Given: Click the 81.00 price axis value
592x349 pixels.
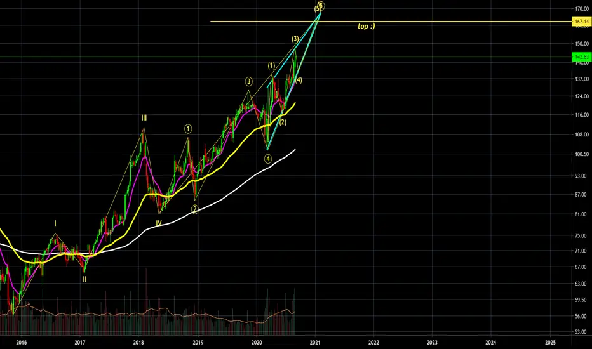Looking at the screenshot, I should point(582,214).
